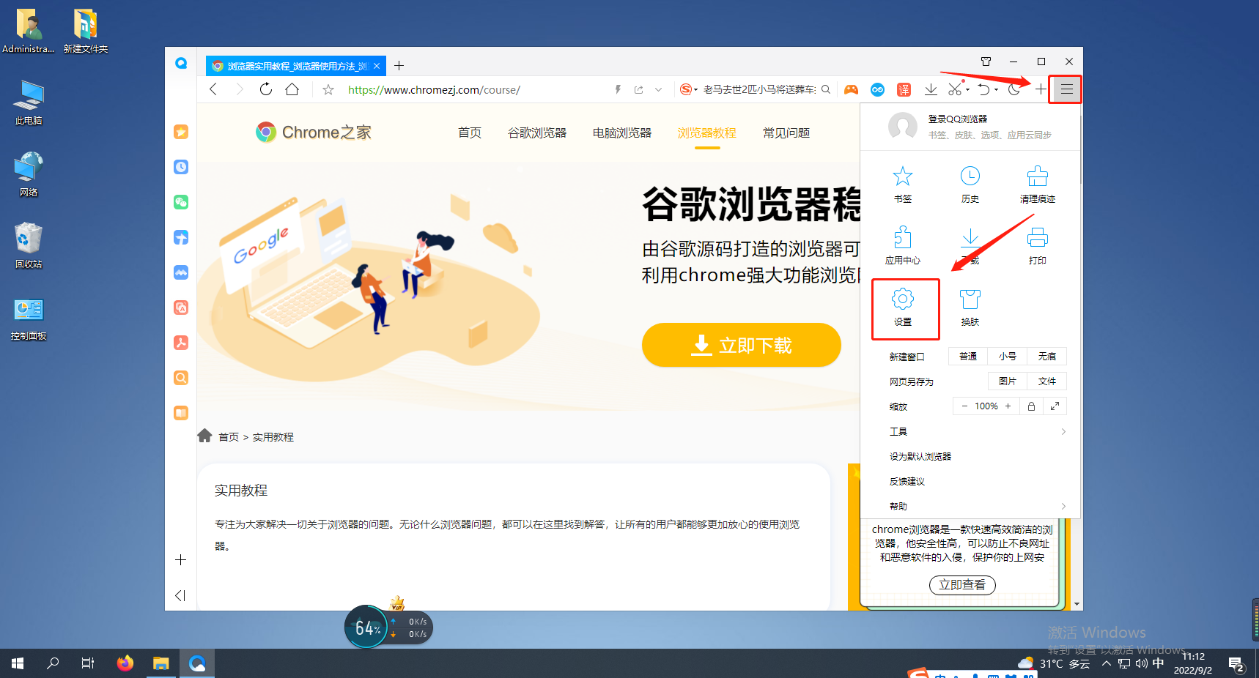Increase zoom with the plus button
Image resolution: width=1259 pixels, height=678 pixels.
1008,406
